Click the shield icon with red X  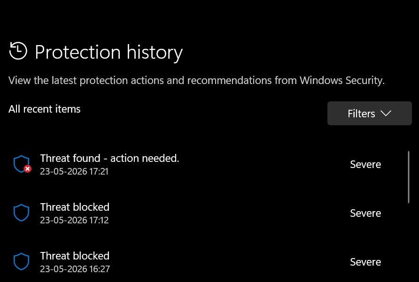coord(22,164)
